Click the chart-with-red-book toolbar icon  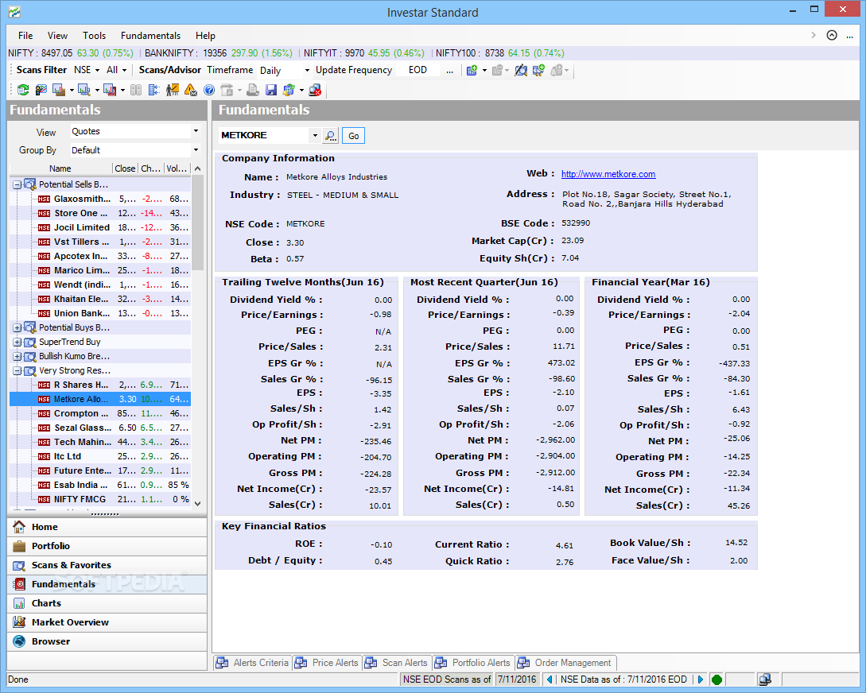(110, 89)
